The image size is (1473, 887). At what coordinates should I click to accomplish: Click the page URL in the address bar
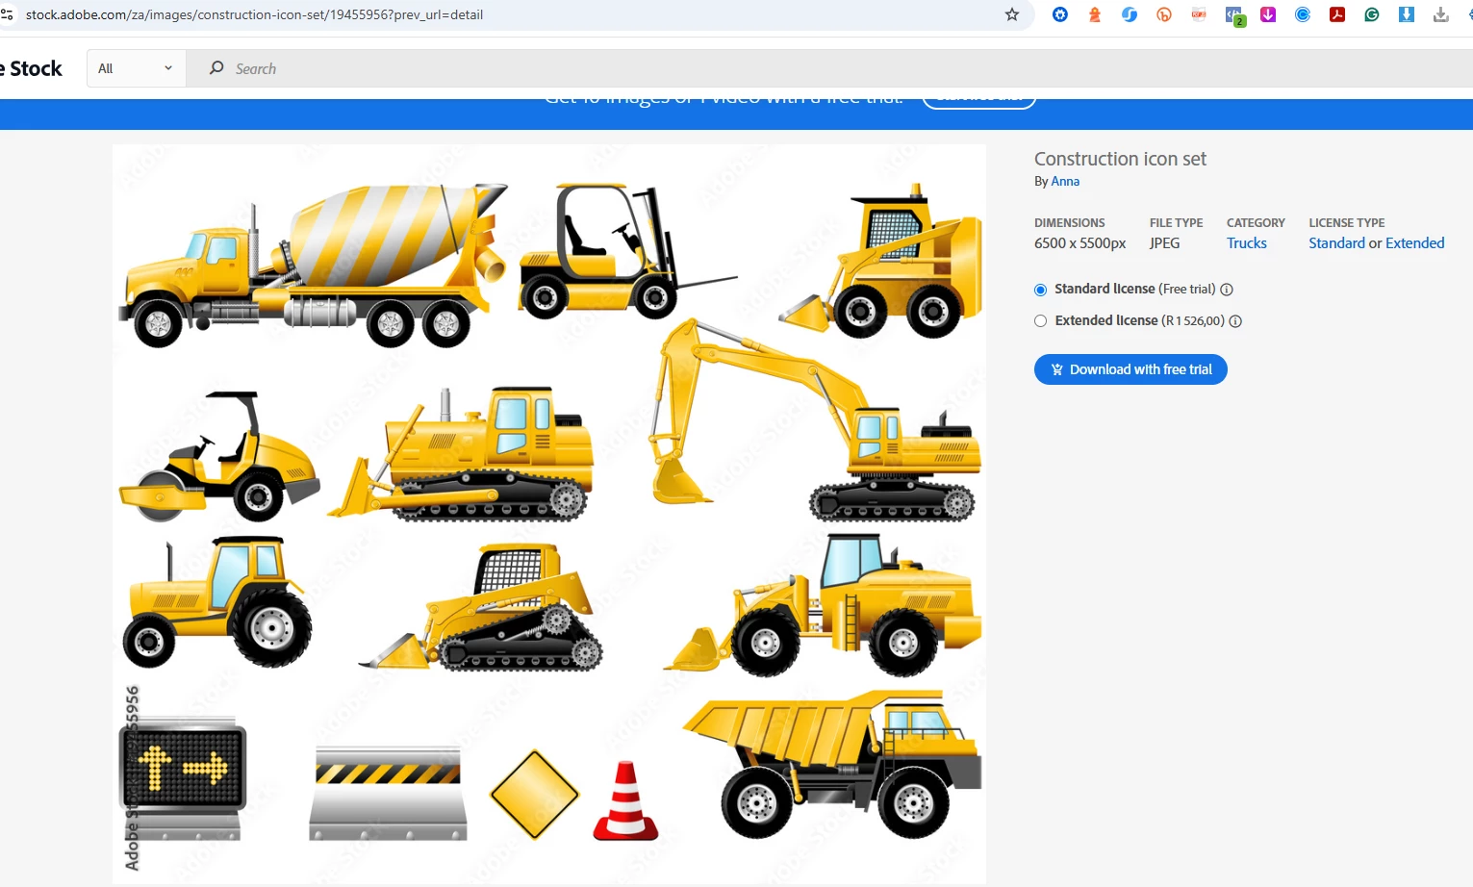254,14
